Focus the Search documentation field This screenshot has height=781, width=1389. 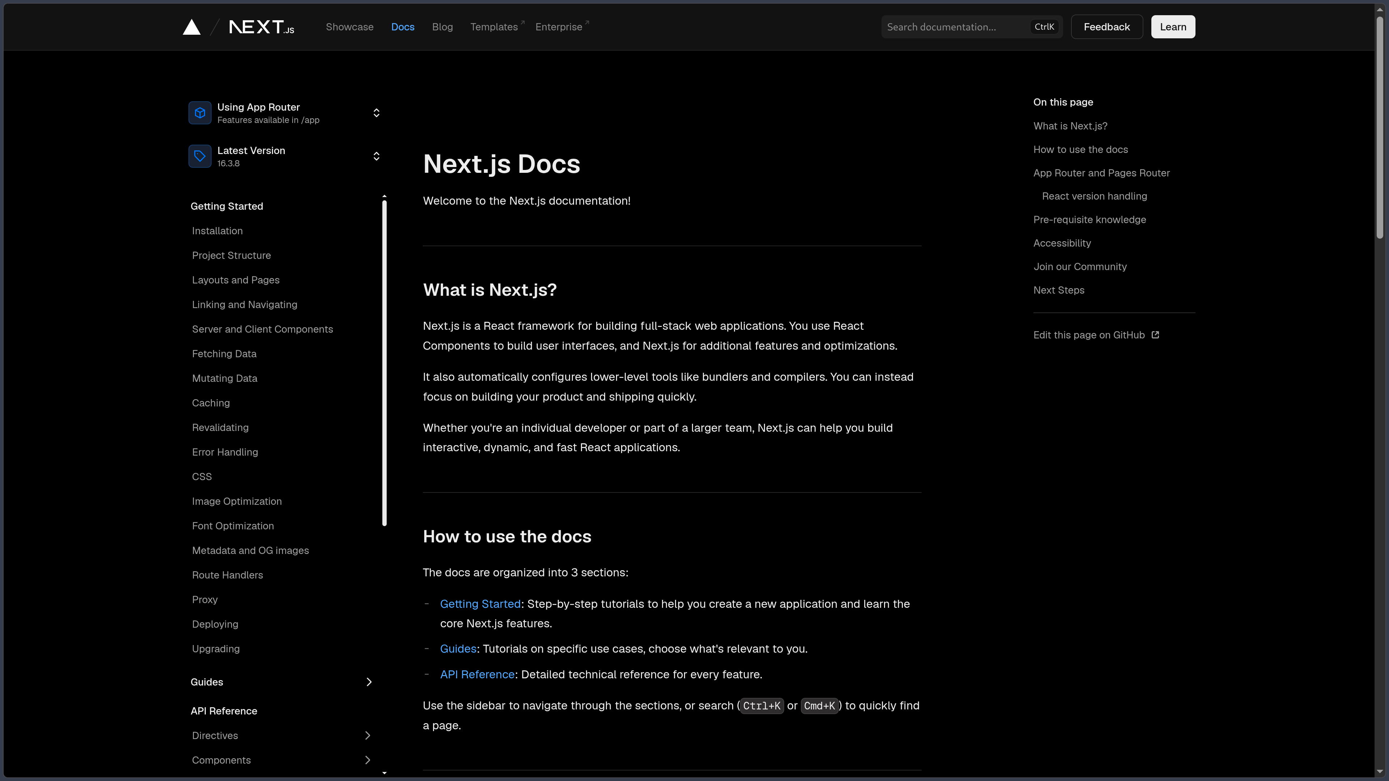pyautogui.click(x=972, y=27)
